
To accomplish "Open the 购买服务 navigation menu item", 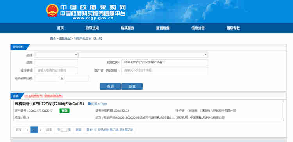I will click(127, 28).
